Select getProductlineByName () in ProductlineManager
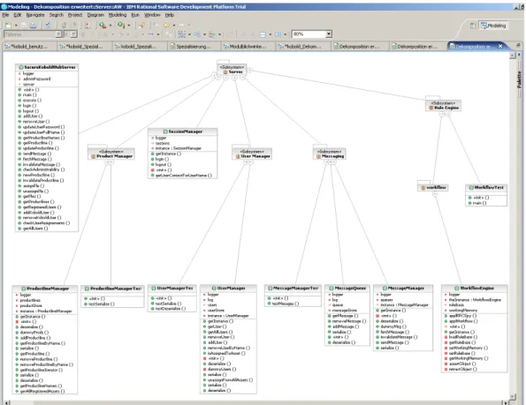 coord(41,343)
